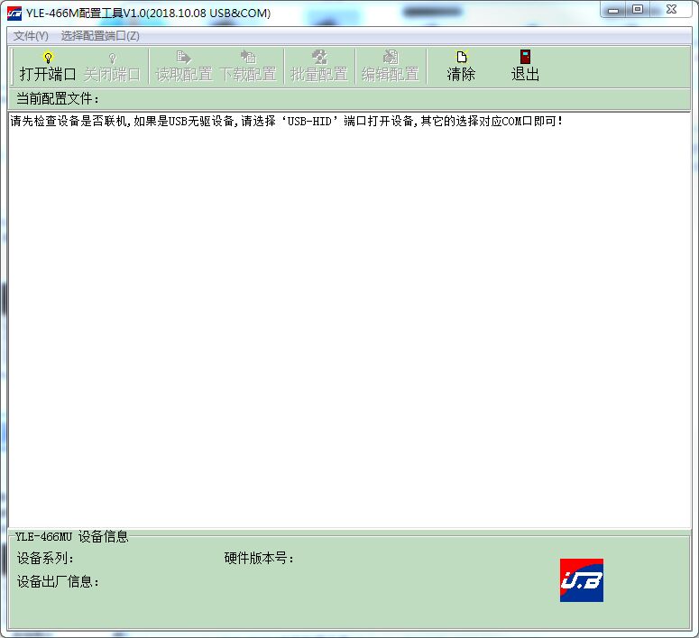This screenshot has width=699, height=638.
Task: Select the 设备系列 field label
Action: click(45, 559)
